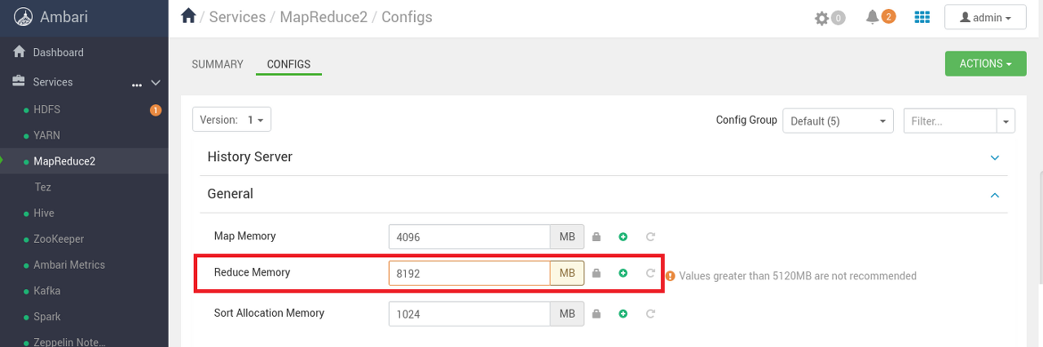Go to home via house icon

point(189,16)
